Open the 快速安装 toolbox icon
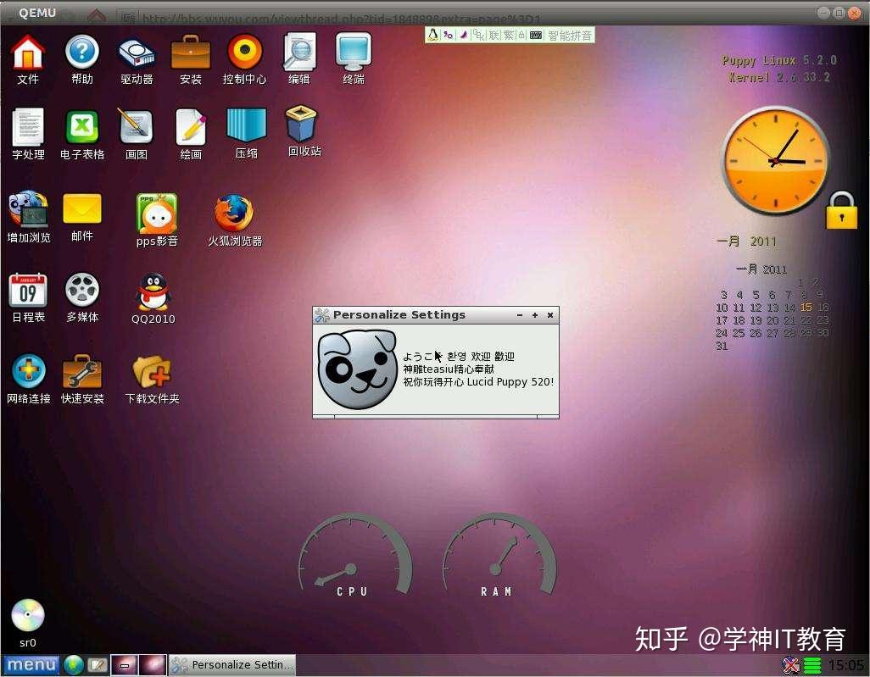Screen dimensions: 870x677 click(82, 371)
